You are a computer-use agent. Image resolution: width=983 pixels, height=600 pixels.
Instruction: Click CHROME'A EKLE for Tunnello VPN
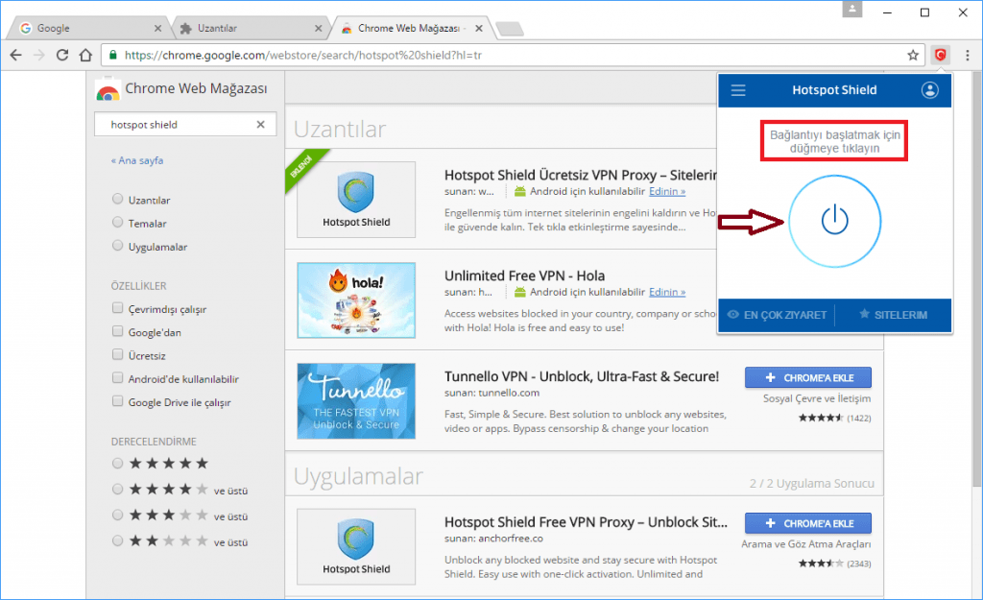(x=807, y=376)
